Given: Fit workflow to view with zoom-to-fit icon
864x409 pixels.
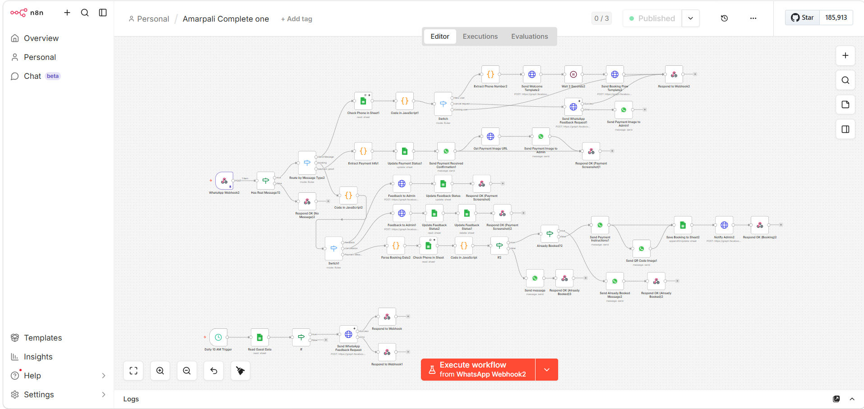Looking at the screenshot, I should point(134,371).
